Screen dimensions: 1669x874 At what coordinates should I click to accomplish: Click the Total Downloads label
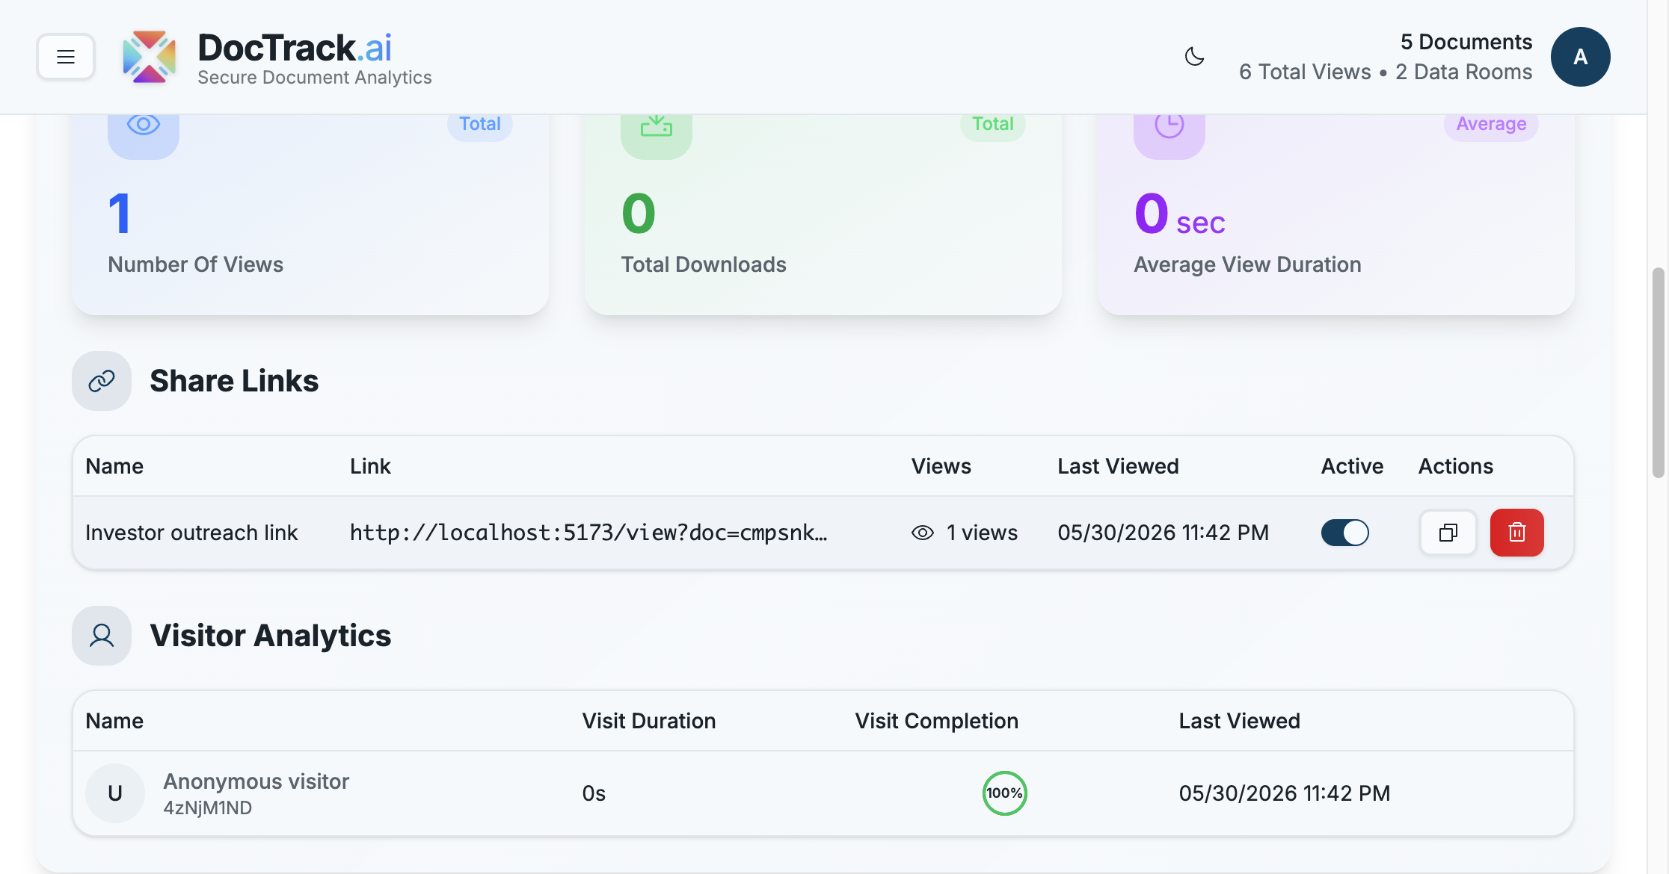pyautogui.click(x=704, y=264)
